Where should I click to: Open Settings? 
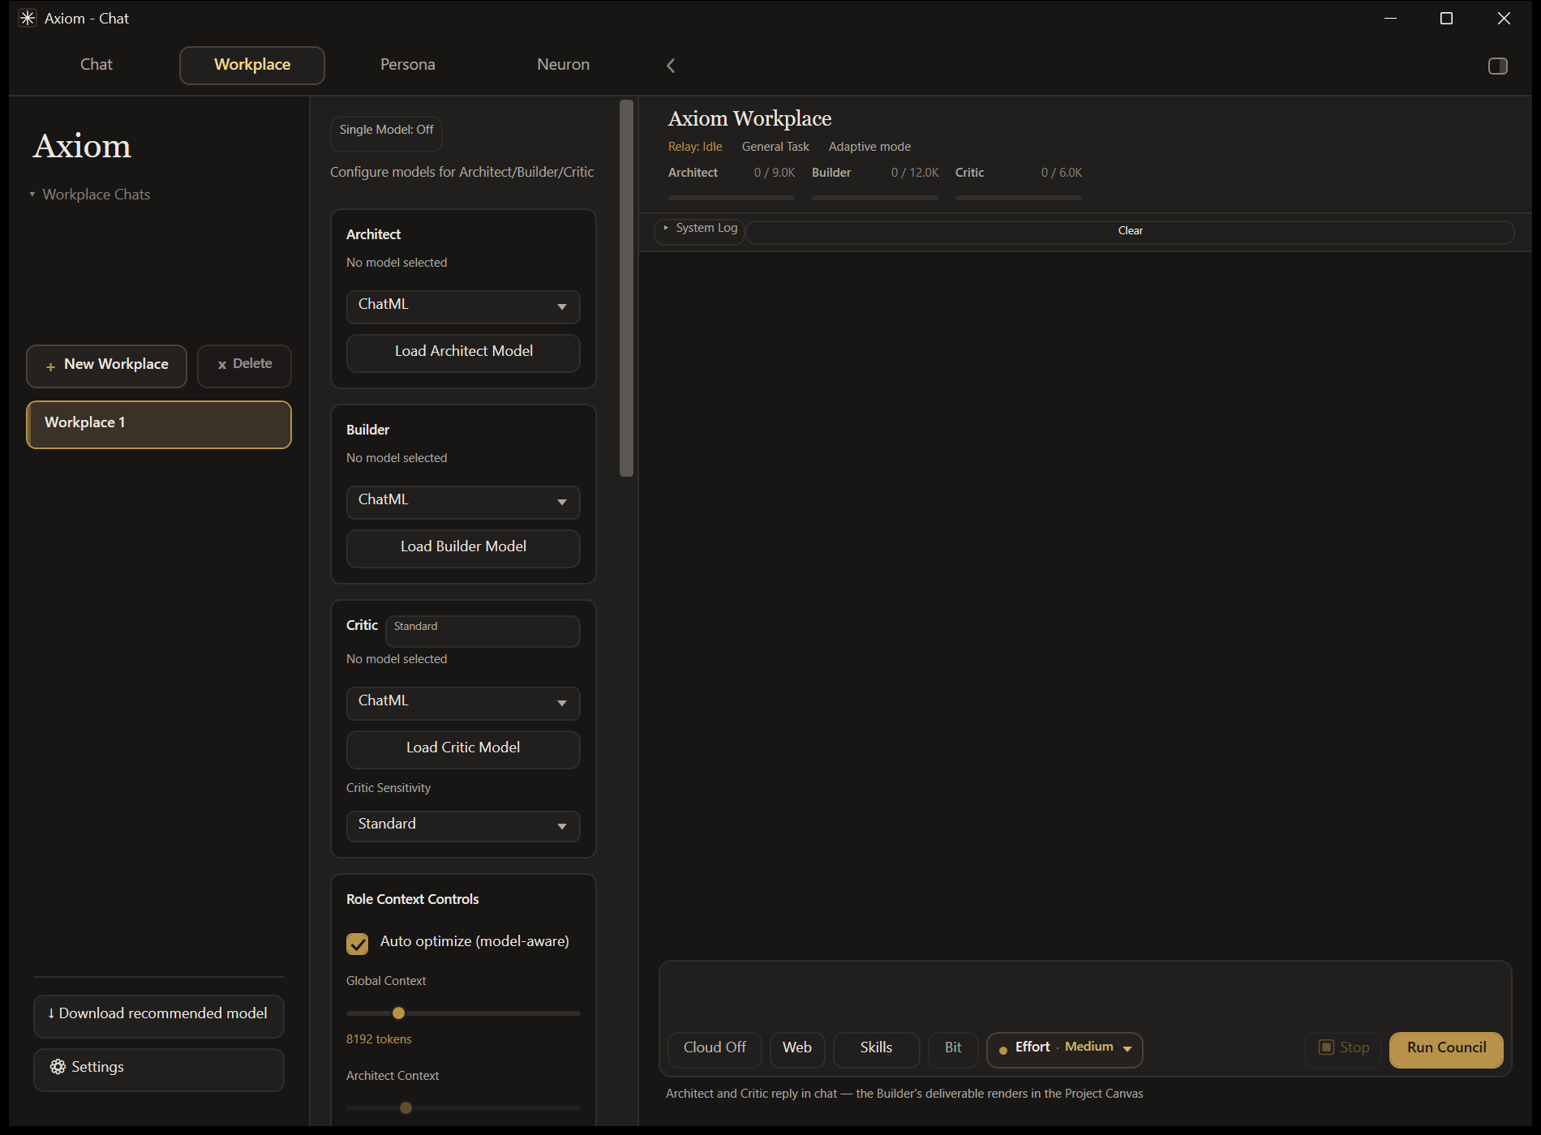pyautogui.click(x=159, y=1069)
